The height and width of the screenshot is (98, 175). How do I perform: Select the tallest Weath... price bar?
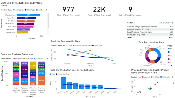click(x=63, y=83)
